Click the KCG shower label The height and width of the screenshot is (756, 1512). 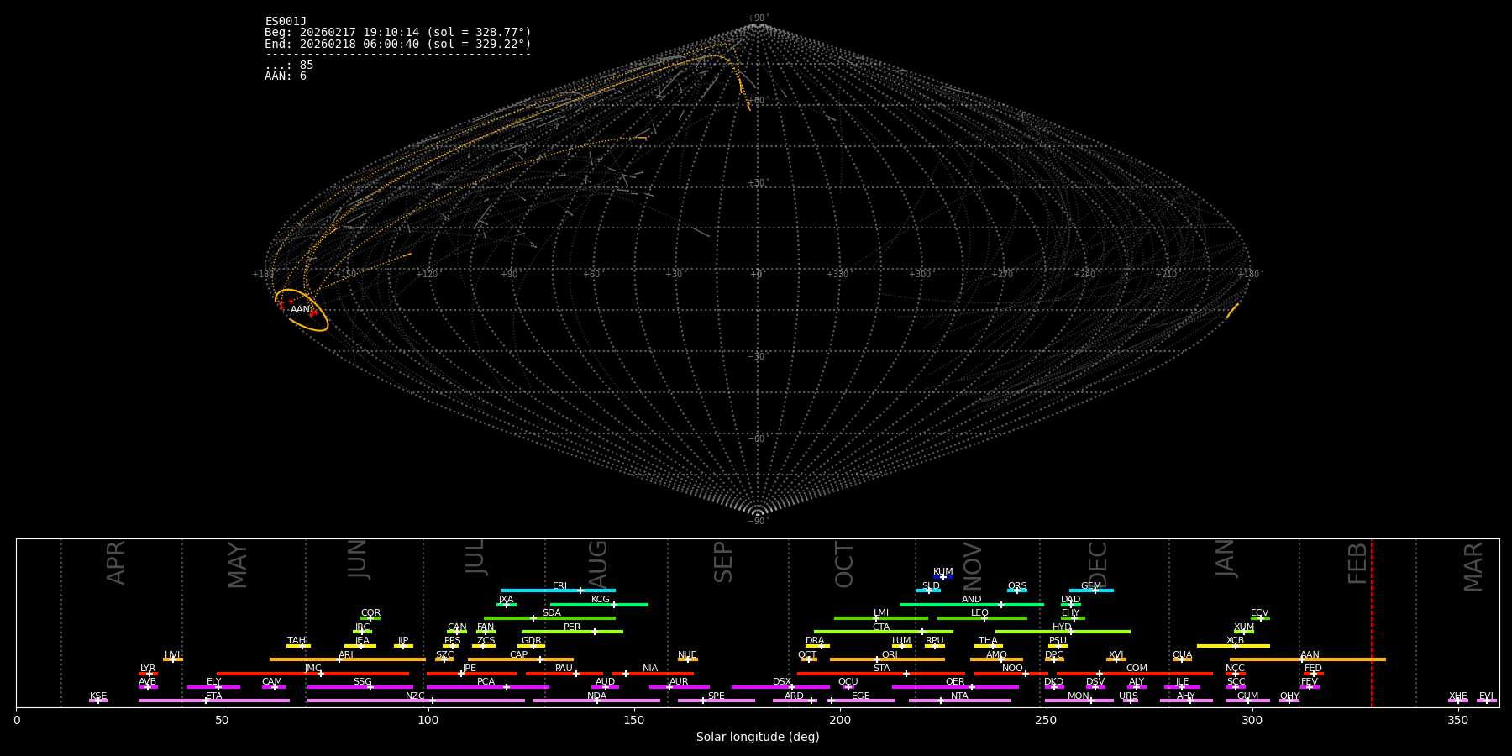tap(601, 600)
